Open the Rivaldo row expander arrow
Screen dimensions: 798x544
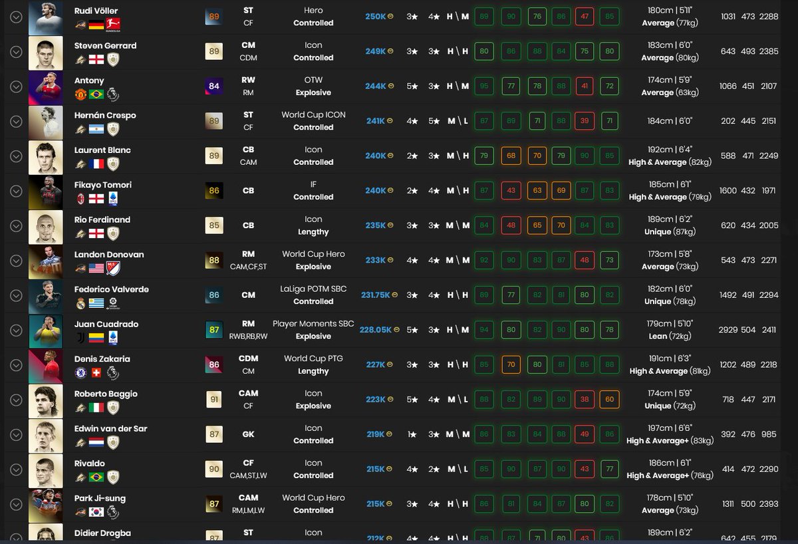17,470
